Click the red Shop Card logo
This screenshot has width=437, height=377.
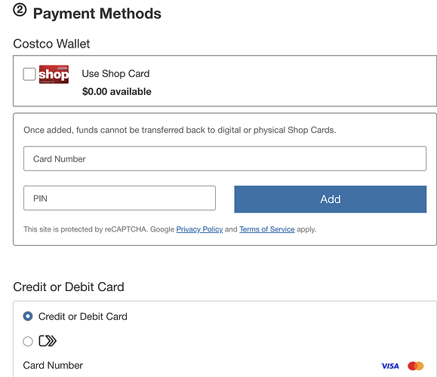(54, 75)
